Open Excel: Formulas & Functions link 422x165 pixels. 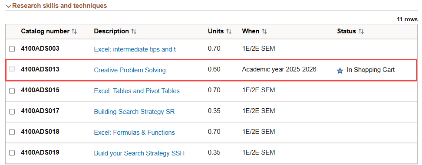click(x=134, y=133)
